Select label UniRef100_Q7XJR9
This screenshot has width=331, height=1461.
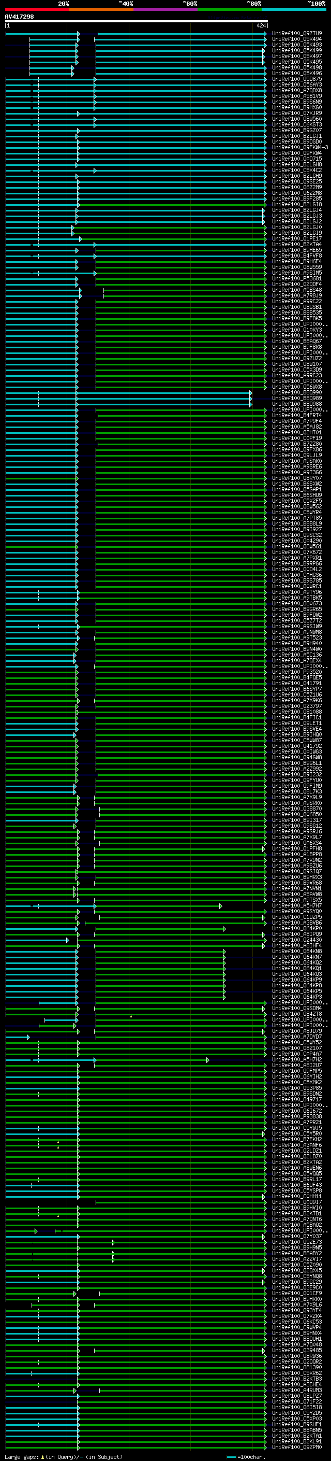[x=297, y=114]
